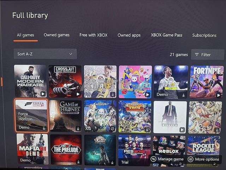Image resolution: width=226 pixels, height=170 pixels.
Task: Open the Filter button
Action: [x=208, y=55]
